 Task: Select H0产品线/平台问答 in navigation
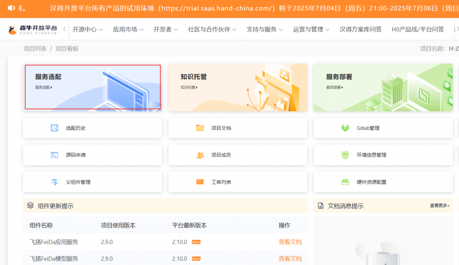click(417, 30)
